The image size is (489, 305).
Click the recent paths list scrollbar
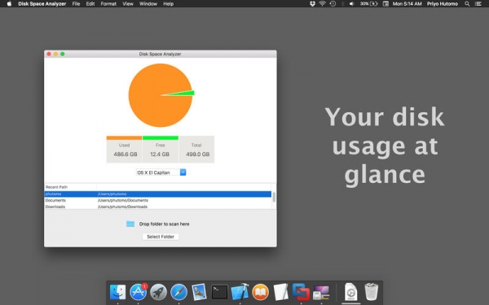click(274, 197)
